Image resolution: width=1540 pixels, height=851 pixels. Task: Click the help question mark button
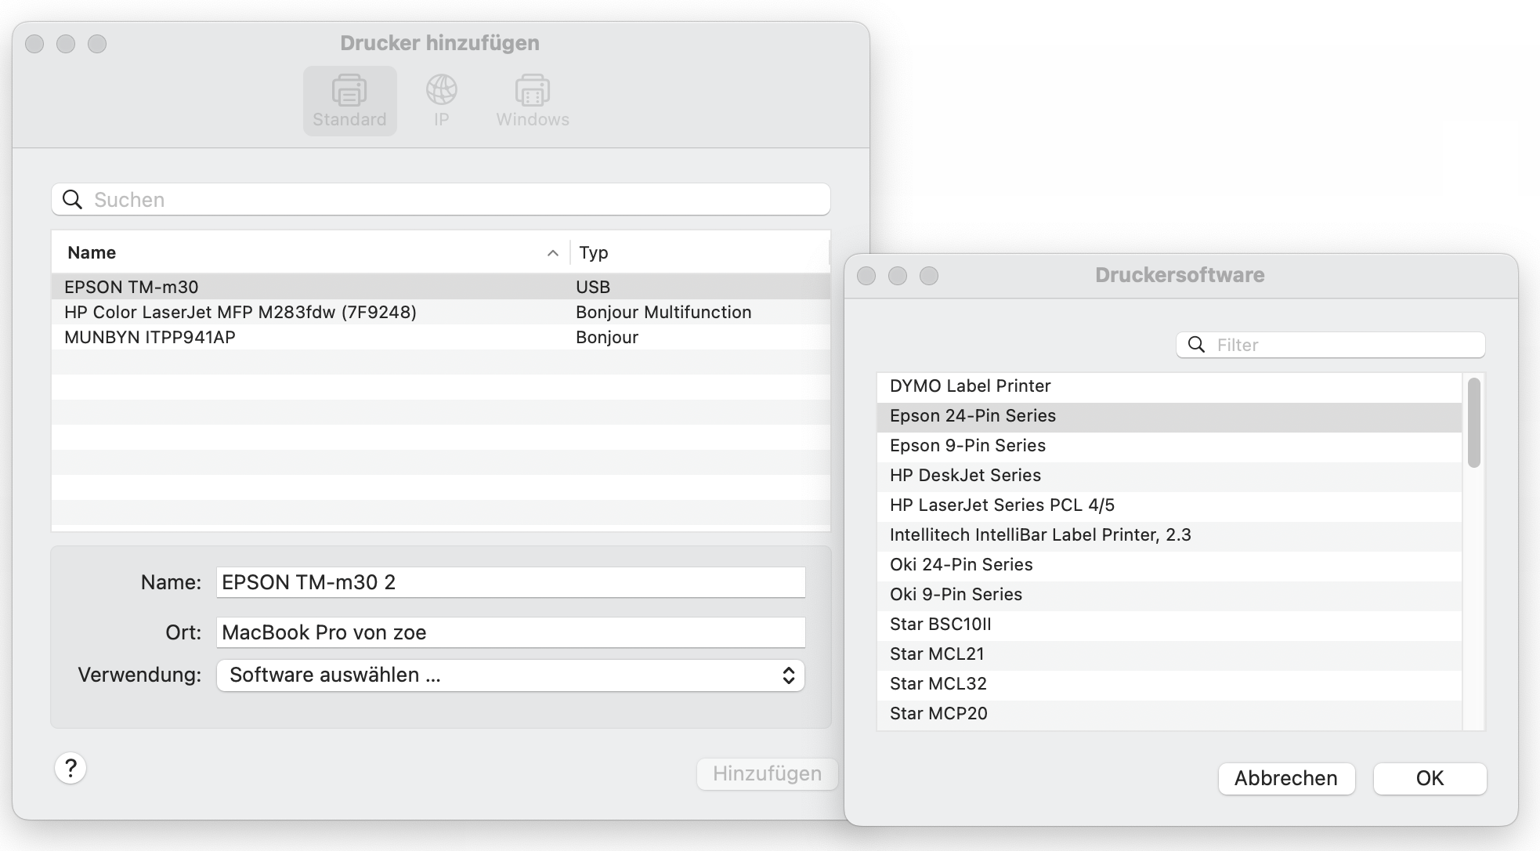click(70, 768)
